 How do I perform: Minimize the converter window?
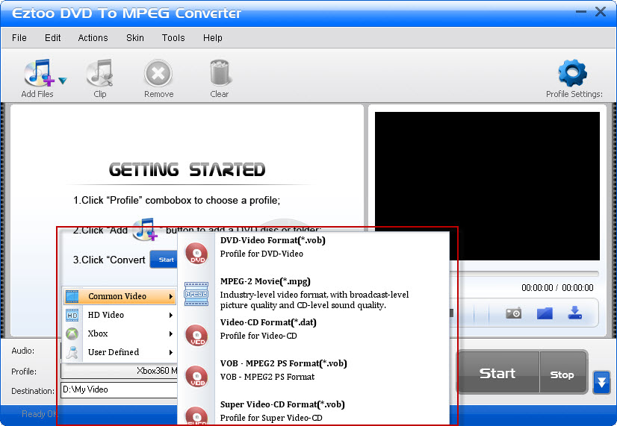coord(581,12)
